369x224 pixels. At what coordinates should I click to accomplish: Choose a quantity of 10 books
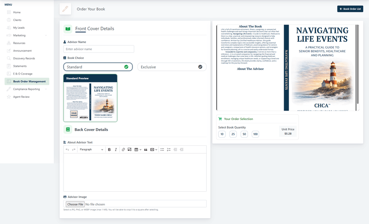pyautogui.click(x=222, y=134)
